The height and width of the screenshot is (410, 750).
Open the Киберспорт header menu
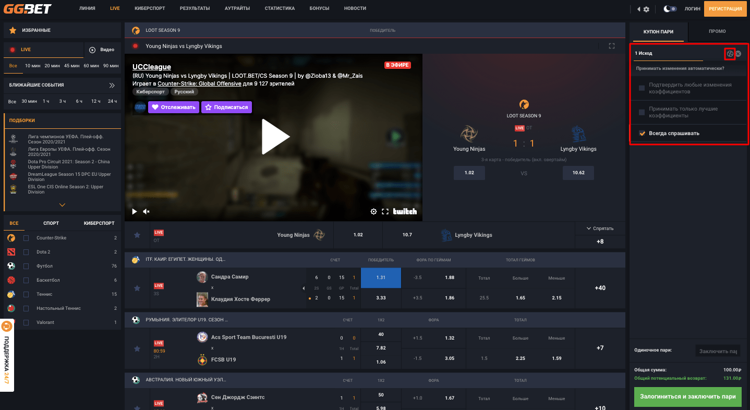pyautogui.click(x=150, y=9)
